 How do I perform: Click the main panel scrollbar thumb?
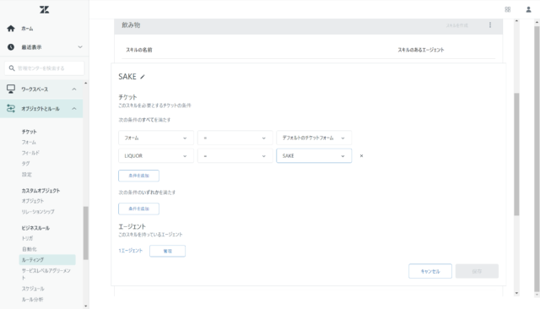coord(516,154)
